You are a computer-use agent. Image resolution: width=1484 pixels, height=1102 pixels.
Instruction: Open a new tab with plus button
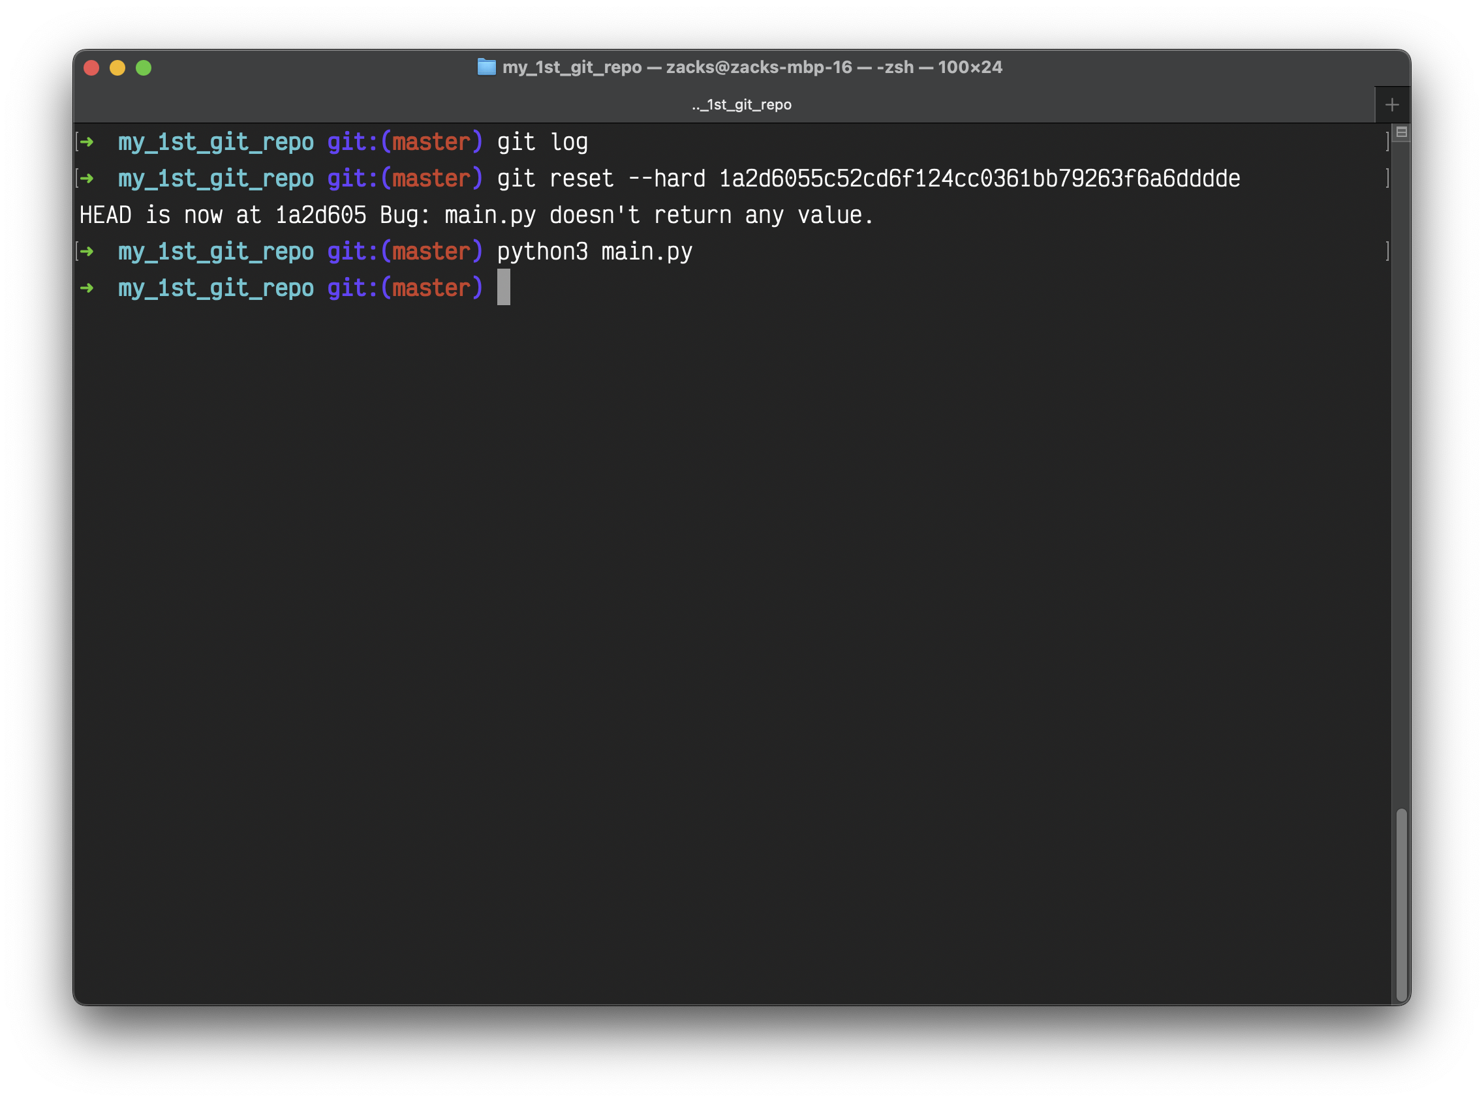[1392, 105]
